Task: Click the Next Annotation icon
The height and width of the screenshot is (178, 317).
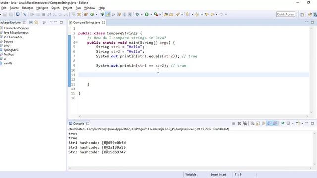Action: 188,14
